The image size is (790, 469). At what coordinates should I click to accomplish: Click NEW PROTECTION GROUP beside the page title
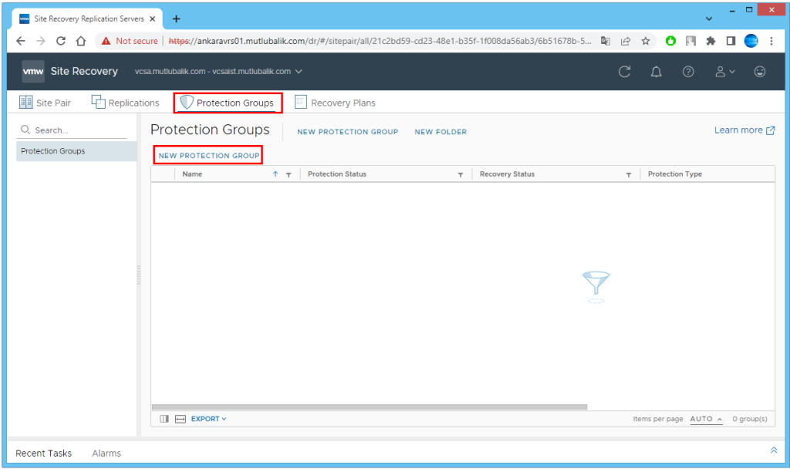(x=347, y=132)
